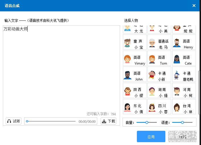Viewport: 201px width, 145px height.
Task: Click the 还可输入字数 remaining count text
Action: [x=101, y=114]
